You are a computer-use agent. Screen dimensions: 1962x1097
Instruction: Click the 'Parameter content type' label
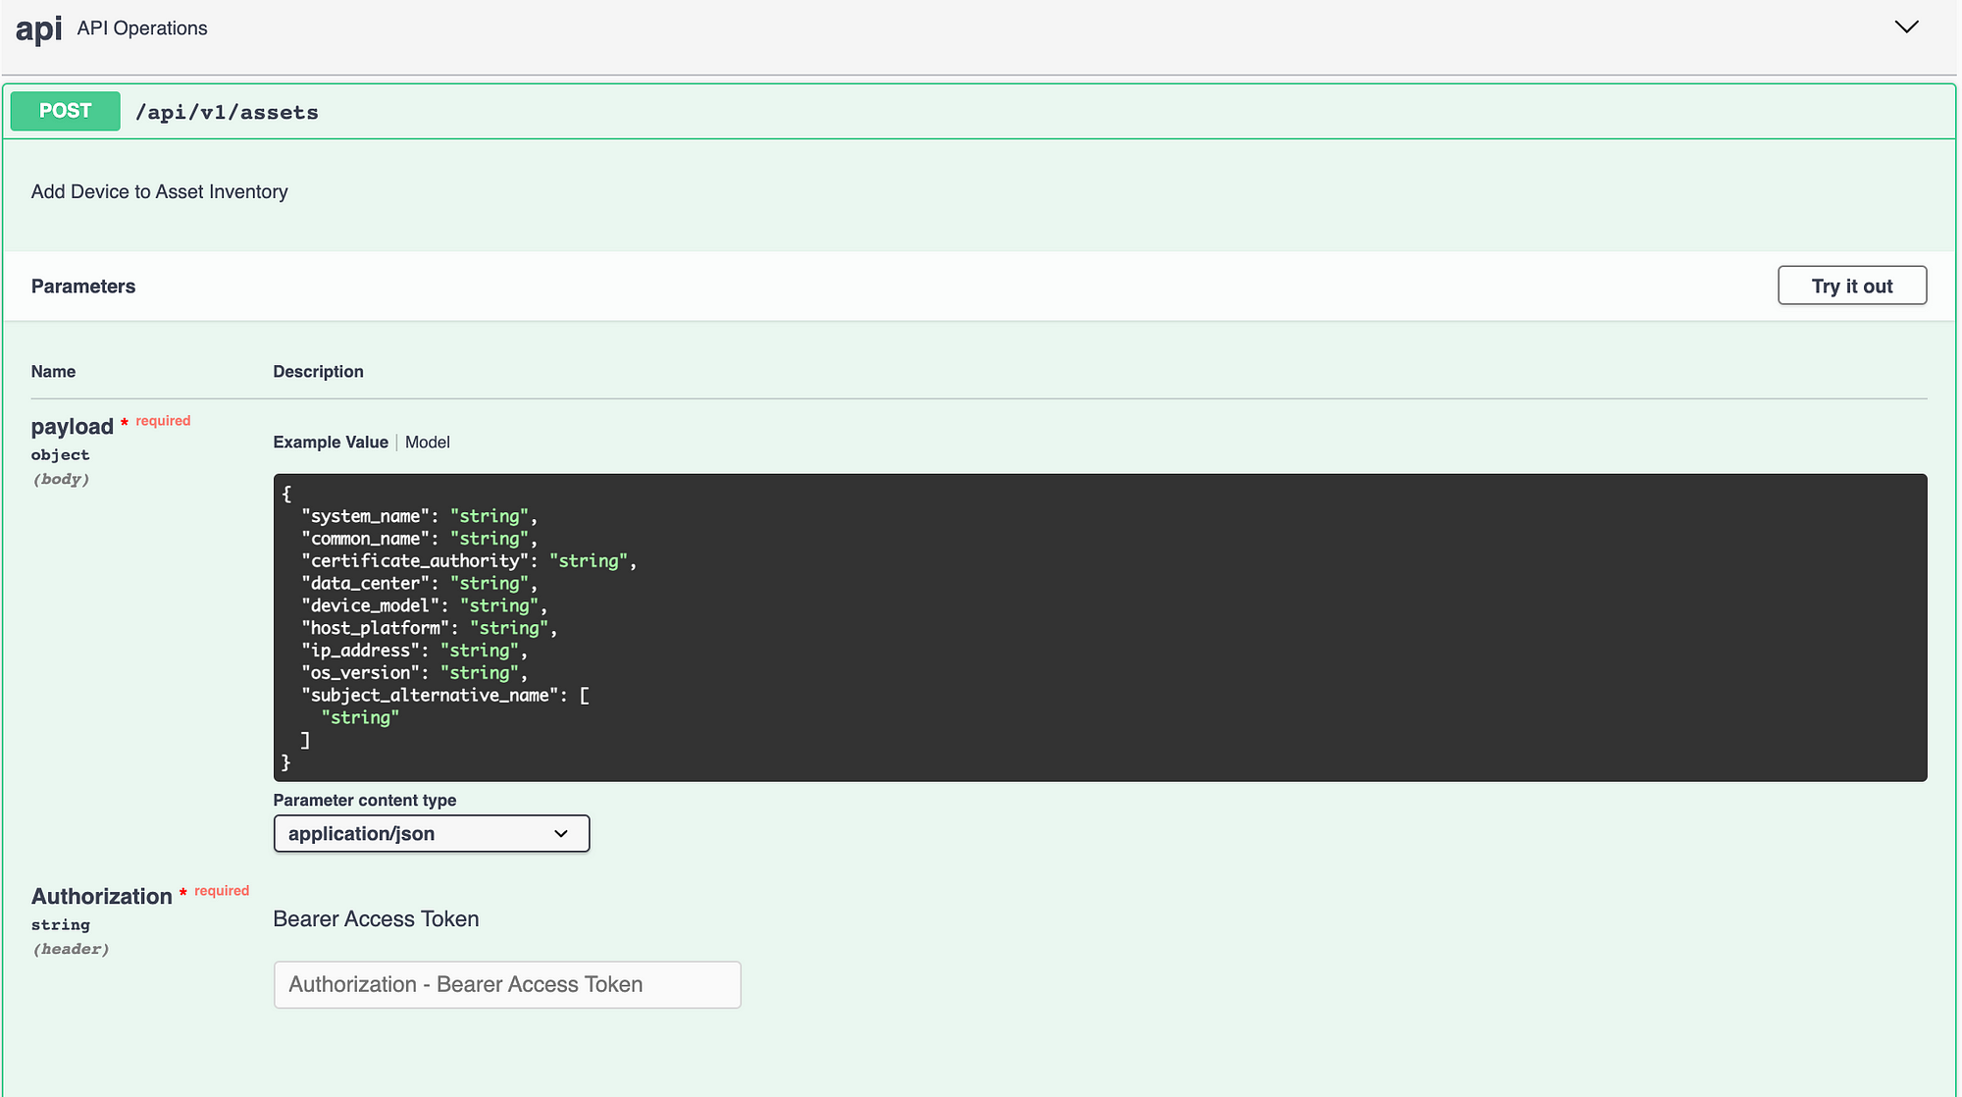tap(365, 800)
